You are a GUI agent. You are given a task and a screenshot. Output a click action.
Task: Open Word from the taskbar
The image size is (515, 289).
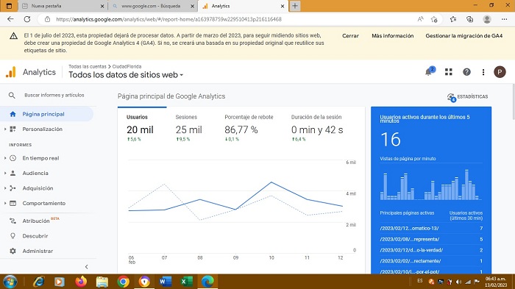(x=166, y=282)
